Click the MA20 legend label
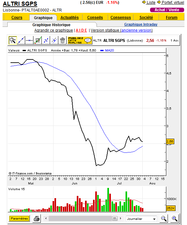 (x=110, y=50)
